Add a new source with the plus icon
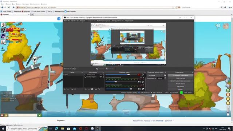 86,89
